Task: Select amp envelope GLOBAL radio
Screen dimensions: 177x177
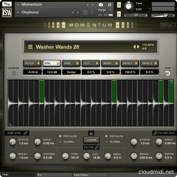Action: tap(60, 142)
